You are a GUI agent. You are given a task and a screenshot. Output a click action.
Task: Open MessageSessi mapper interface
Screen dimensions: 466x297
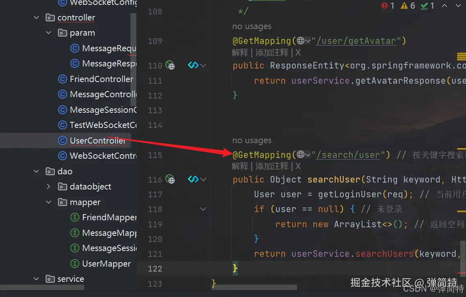coord(109,248)
